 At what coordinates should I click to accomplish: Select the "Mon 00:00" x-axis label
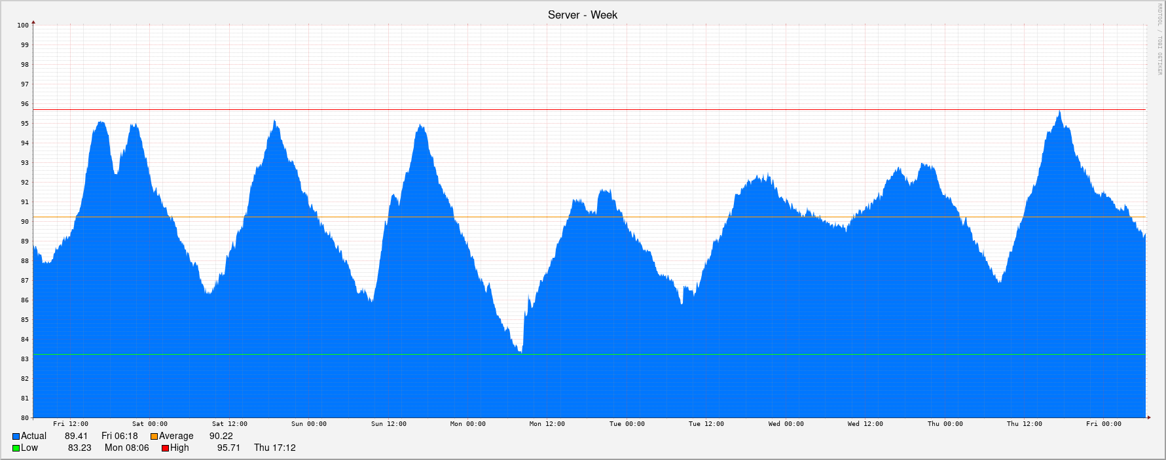click(x=467, y=424)
